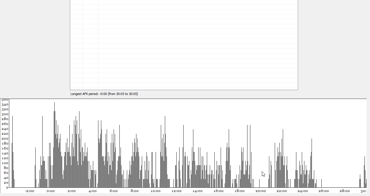Click the 340 value on vertical axis
This screenshot has width=370, height=196.
pos(5,104)
